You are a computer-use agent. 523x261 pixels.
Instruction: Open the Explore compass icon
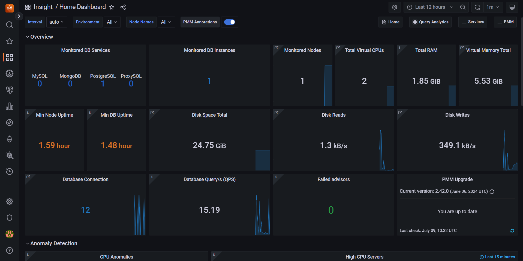(x=10, y=123)
